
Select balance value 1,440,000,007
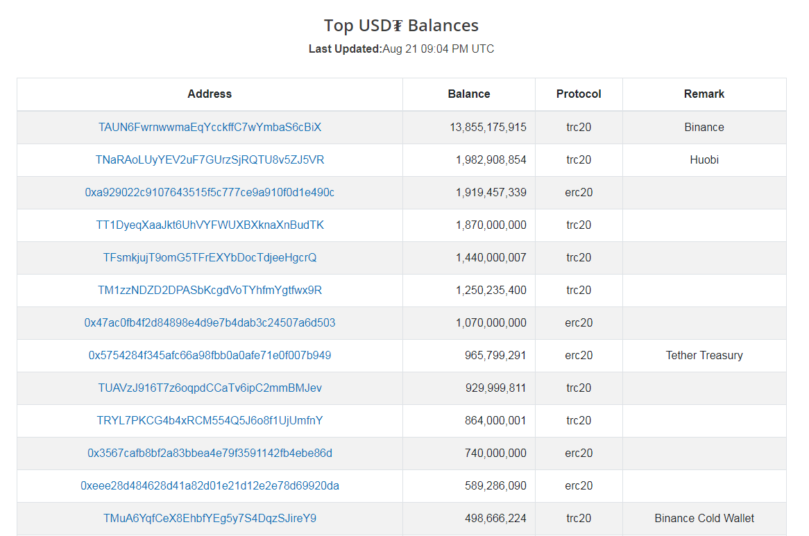491,257
